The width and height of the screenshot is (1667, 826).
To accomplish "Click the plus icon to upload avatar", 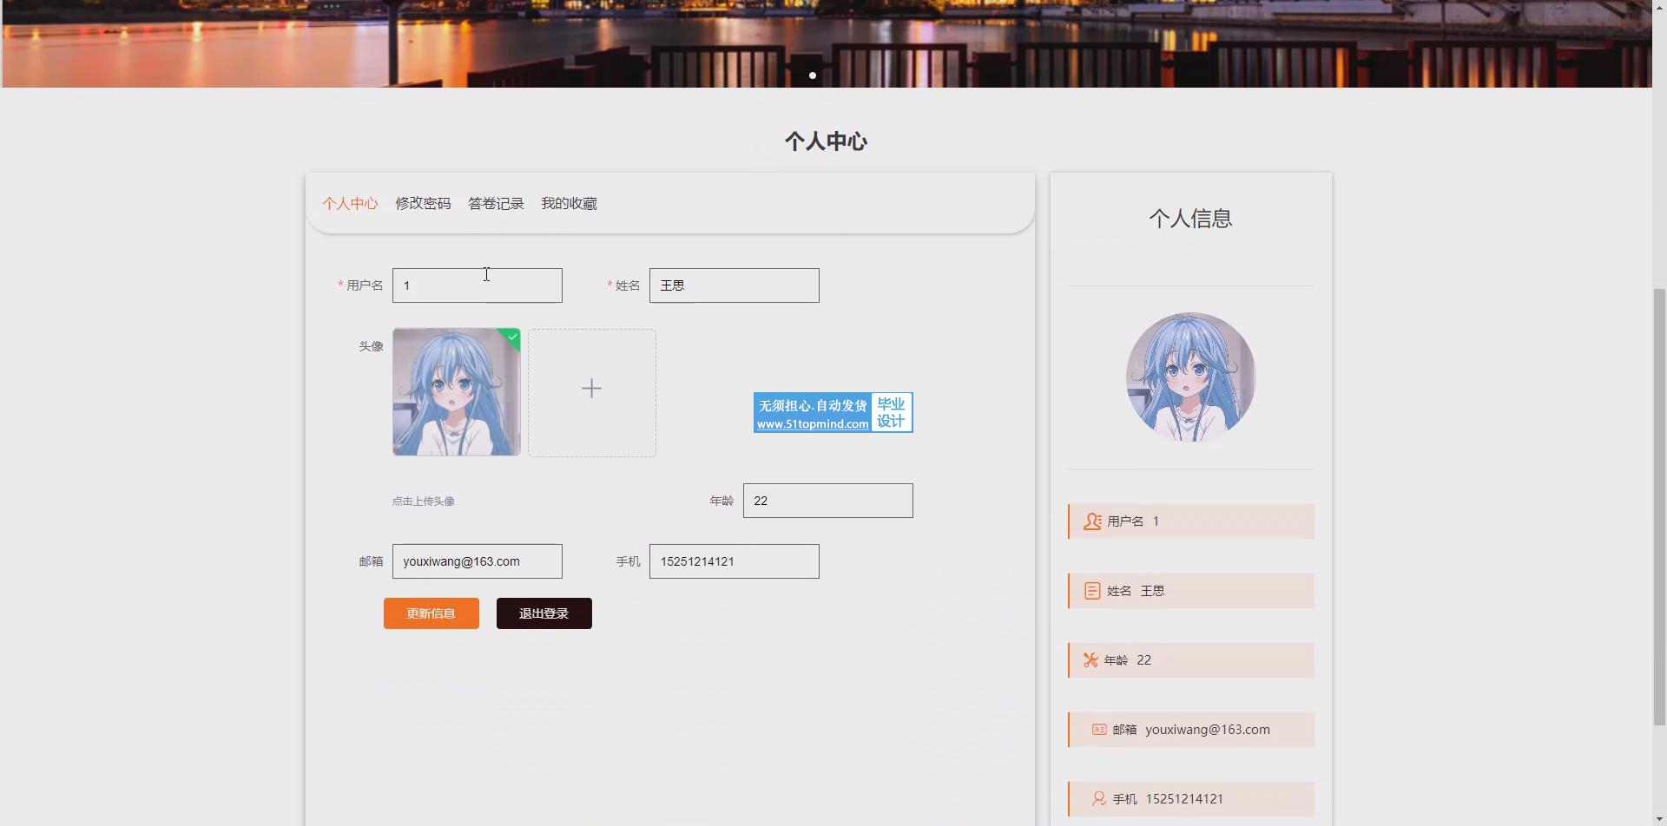I will pyautogui.click(x=591, y=389).
